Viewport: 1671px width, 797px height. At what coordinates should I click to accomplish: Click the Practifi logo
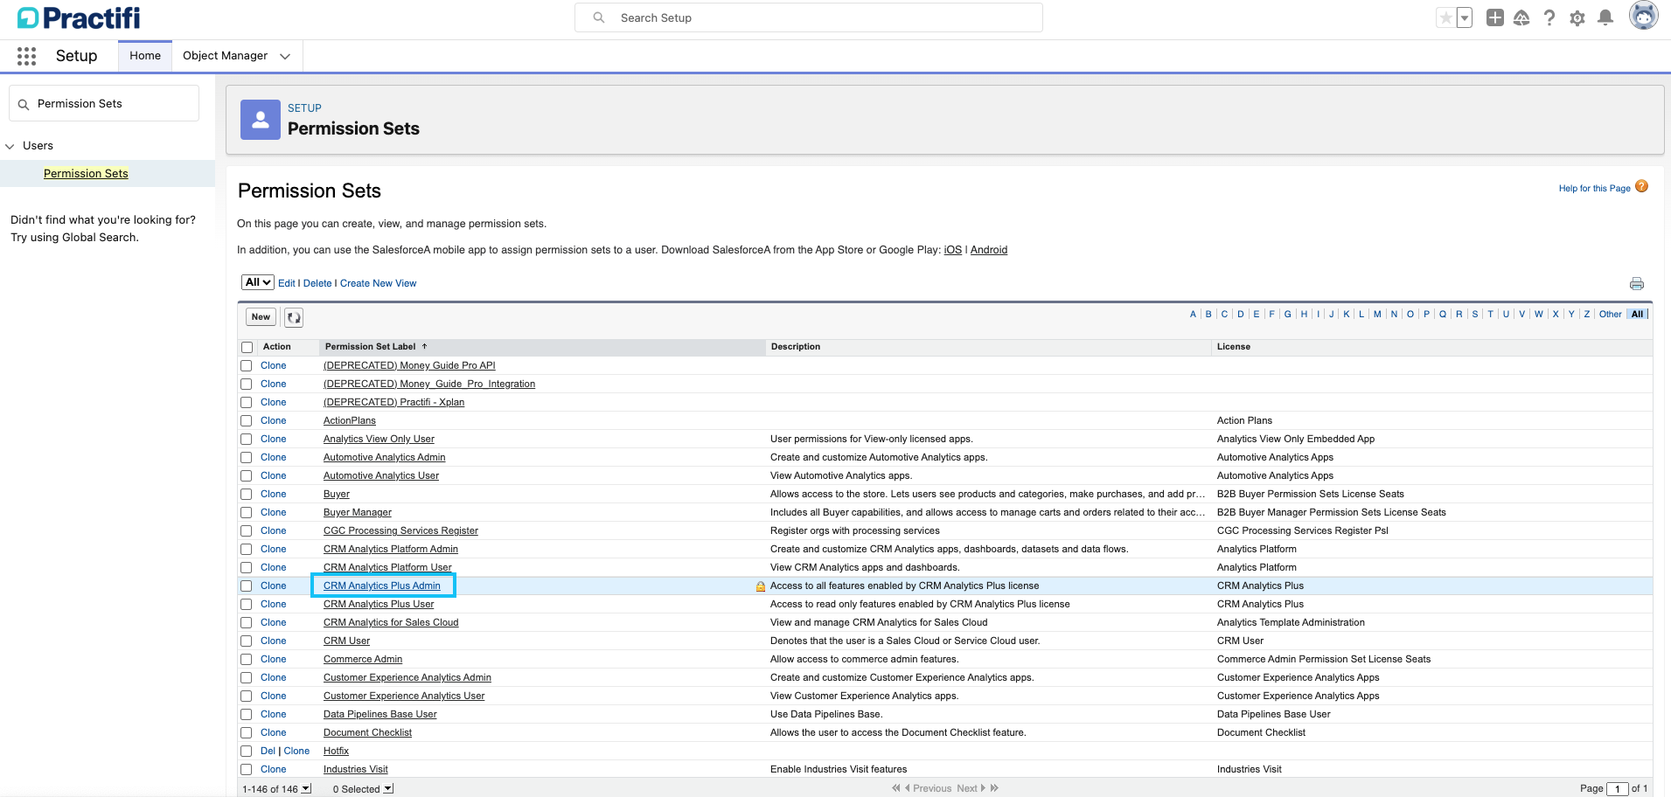pyautogui.click(x=79, y=17)
